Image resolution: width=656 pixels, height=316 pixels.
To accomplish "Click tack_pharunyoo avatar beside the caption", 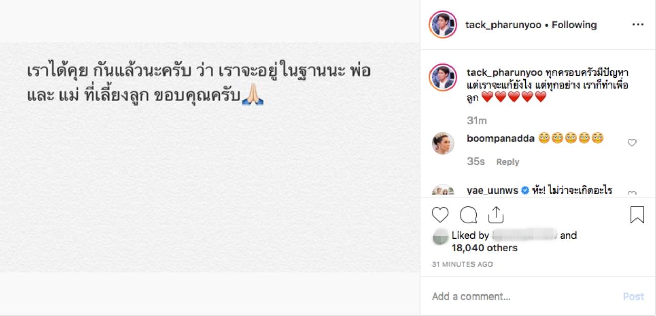I will coord(443,77).
